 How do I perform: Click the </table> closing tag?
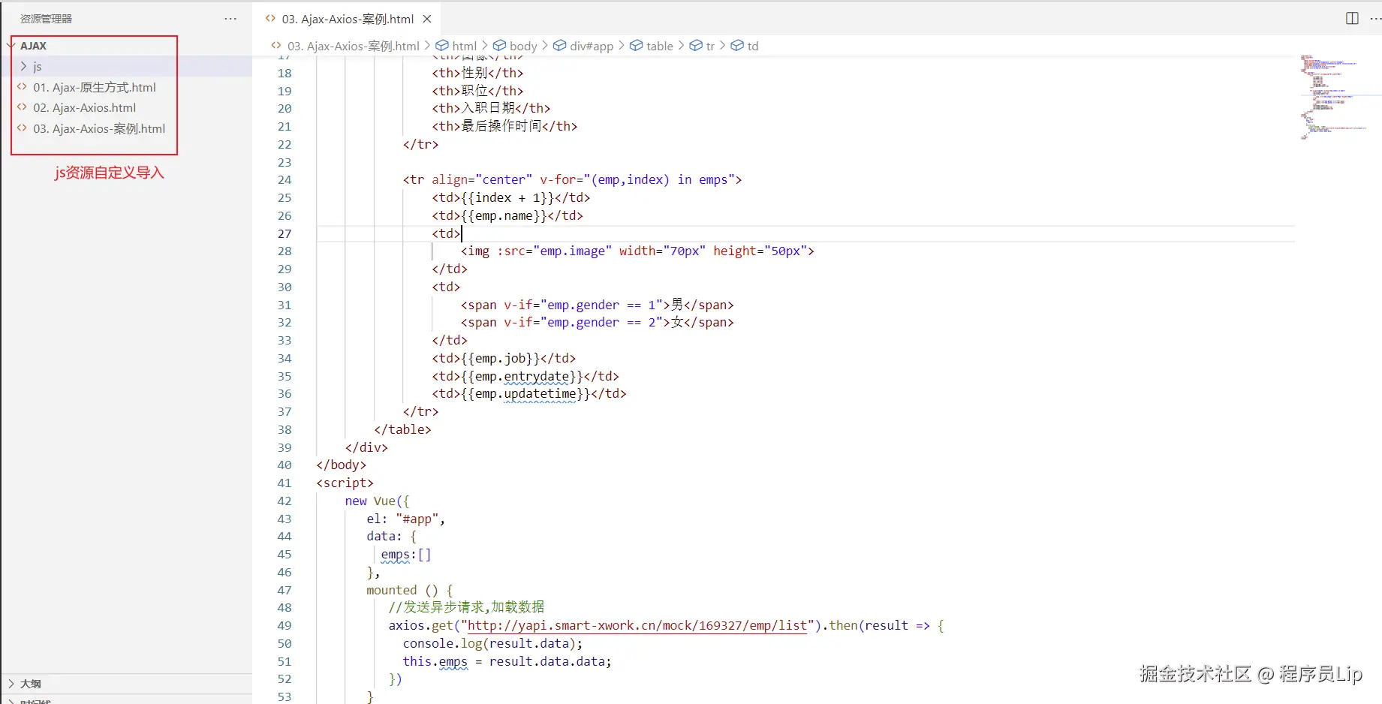point(402,430)
